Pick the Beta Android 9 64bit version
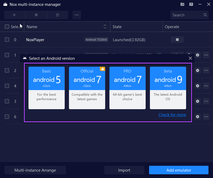213x178 pixels. (168, 88)
